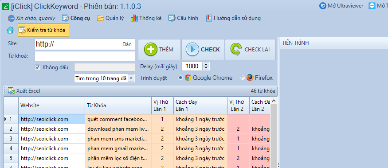This screenshot has width=388, height=168.
Task: Open the Quản lý menu
Action: point(110,18)
